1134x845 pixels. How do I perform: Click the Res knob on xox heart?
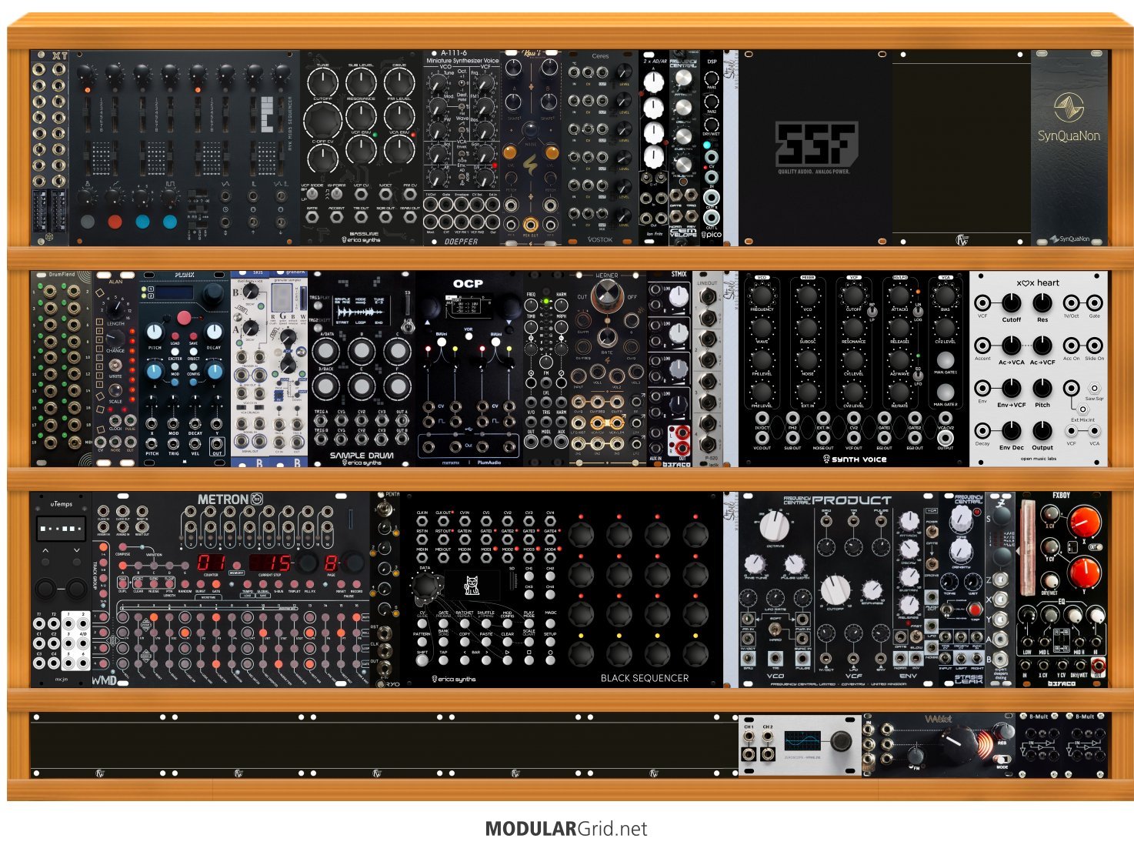(x=1042, y=302)
